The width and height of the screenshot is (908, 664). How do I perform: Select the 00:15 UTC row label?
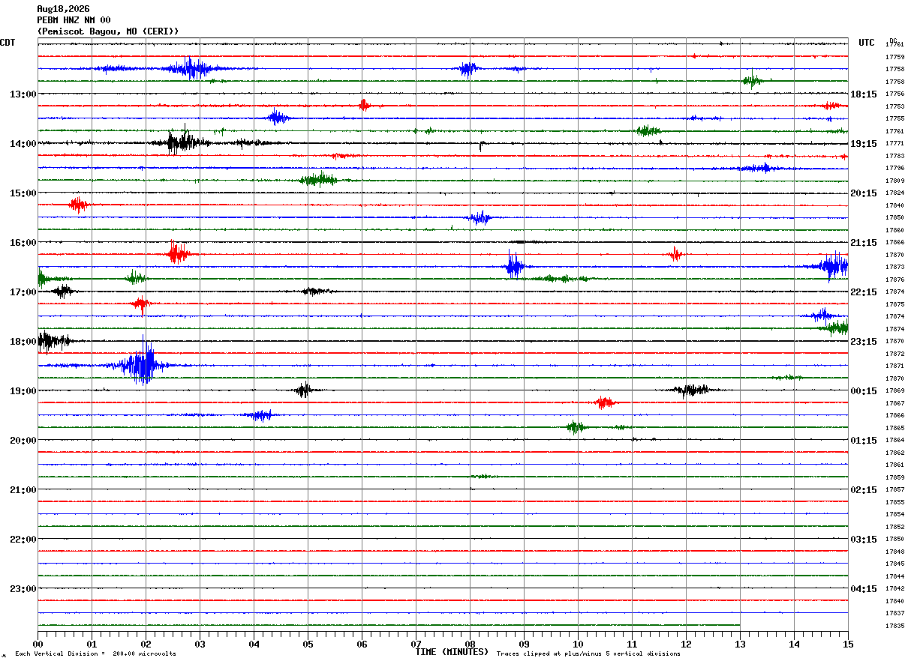coord(864,391)
